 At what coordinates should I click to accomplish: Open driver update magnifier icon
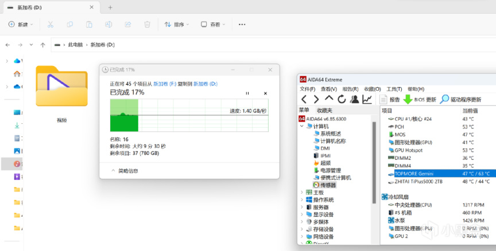pos(444,100)
